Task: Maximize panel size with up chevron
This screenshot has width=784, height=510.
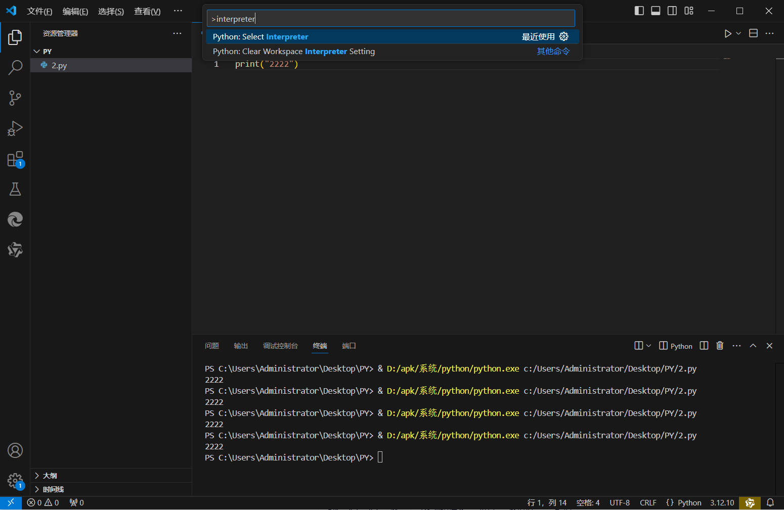Action: click(x=753, y=346)
